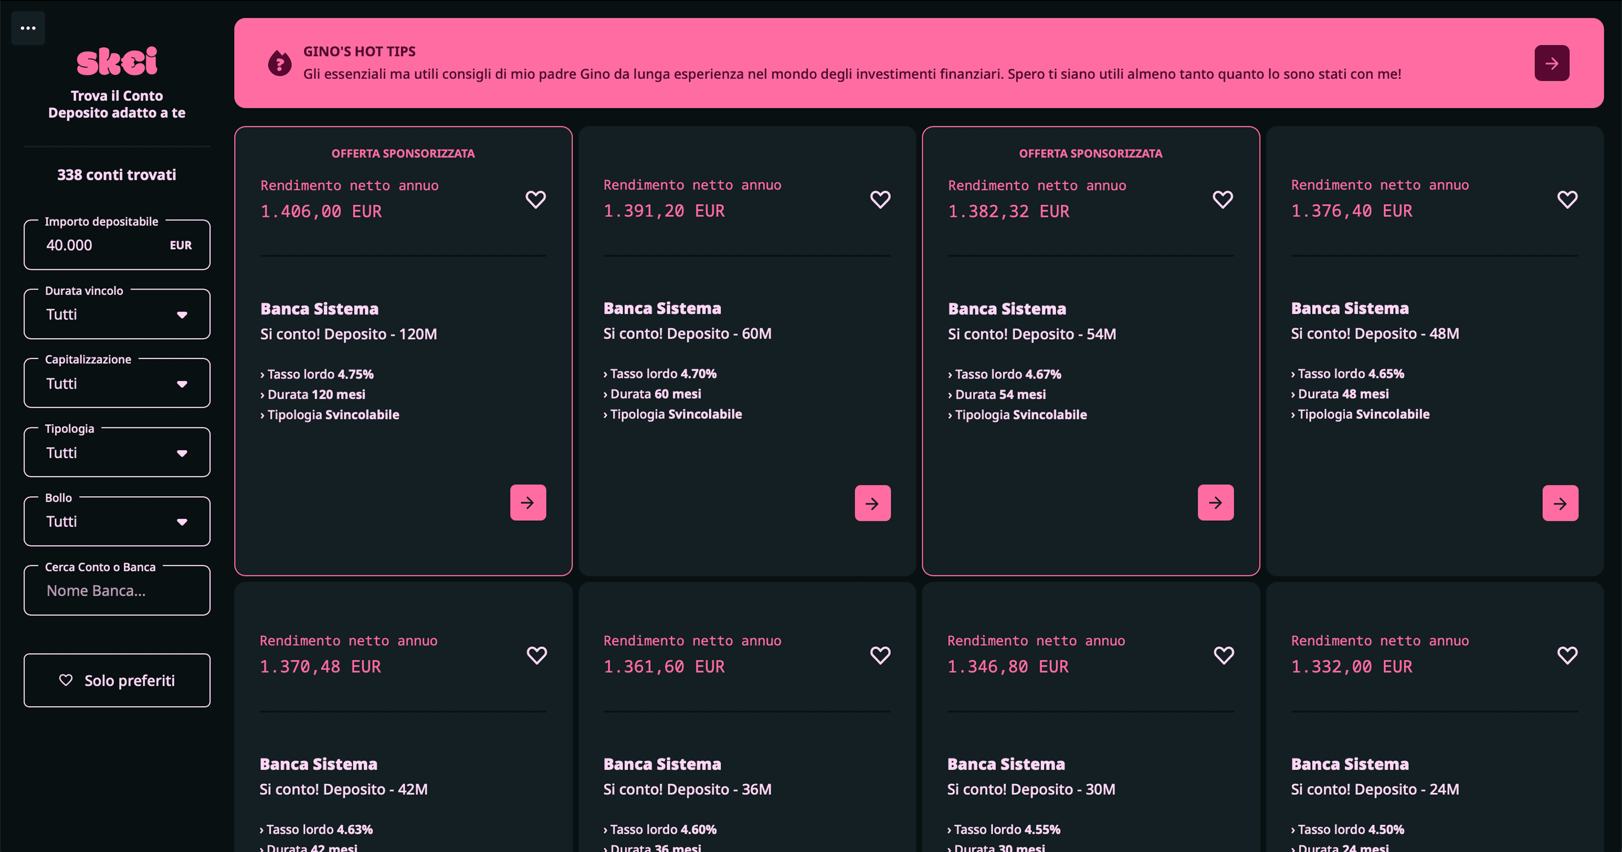Screen dimensions: 1622x852
Task: Click the Importo depositabile amount field
Action: [117, 245]
